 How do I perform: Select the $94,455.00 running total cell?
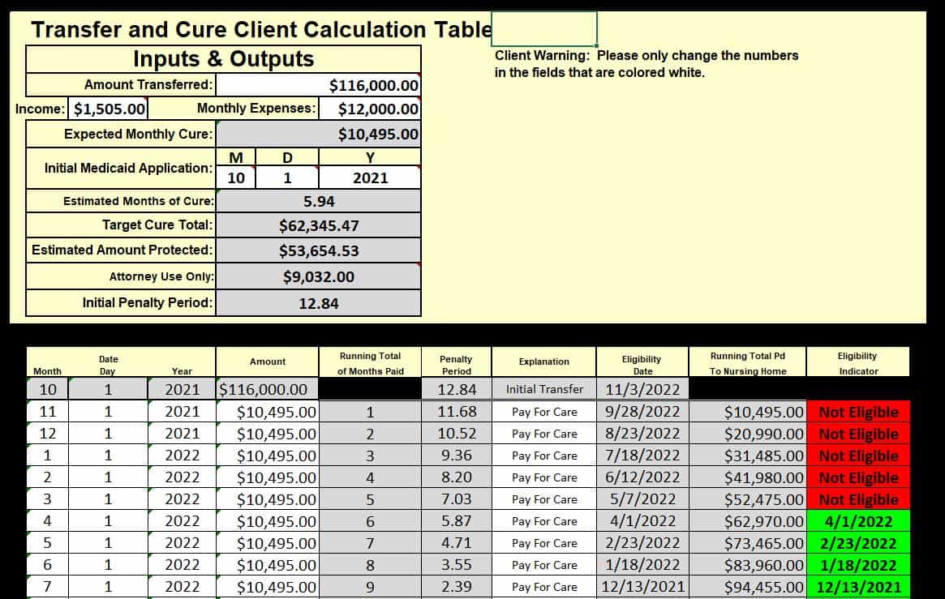[x=747, y=587]
